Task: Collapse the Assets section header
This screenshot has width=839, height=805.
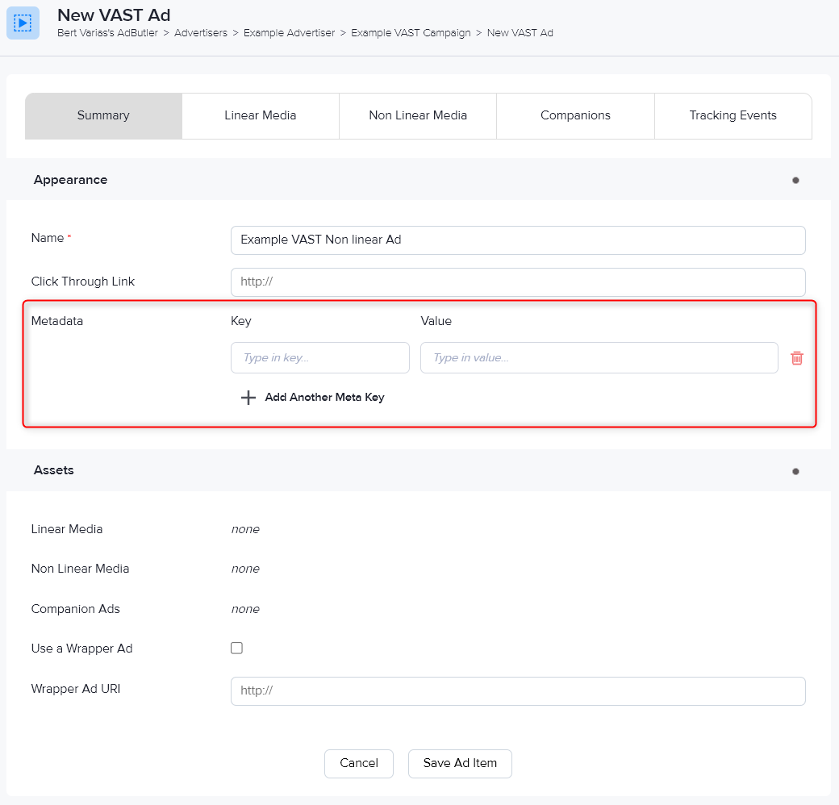Action: tap(53, 470)
